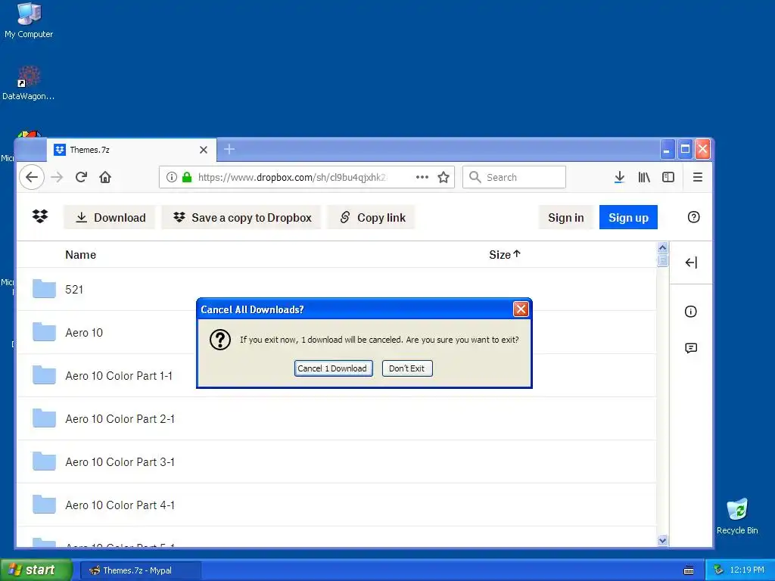Maximize the Mypal browser window
The image size is (775, 581).
685,149
